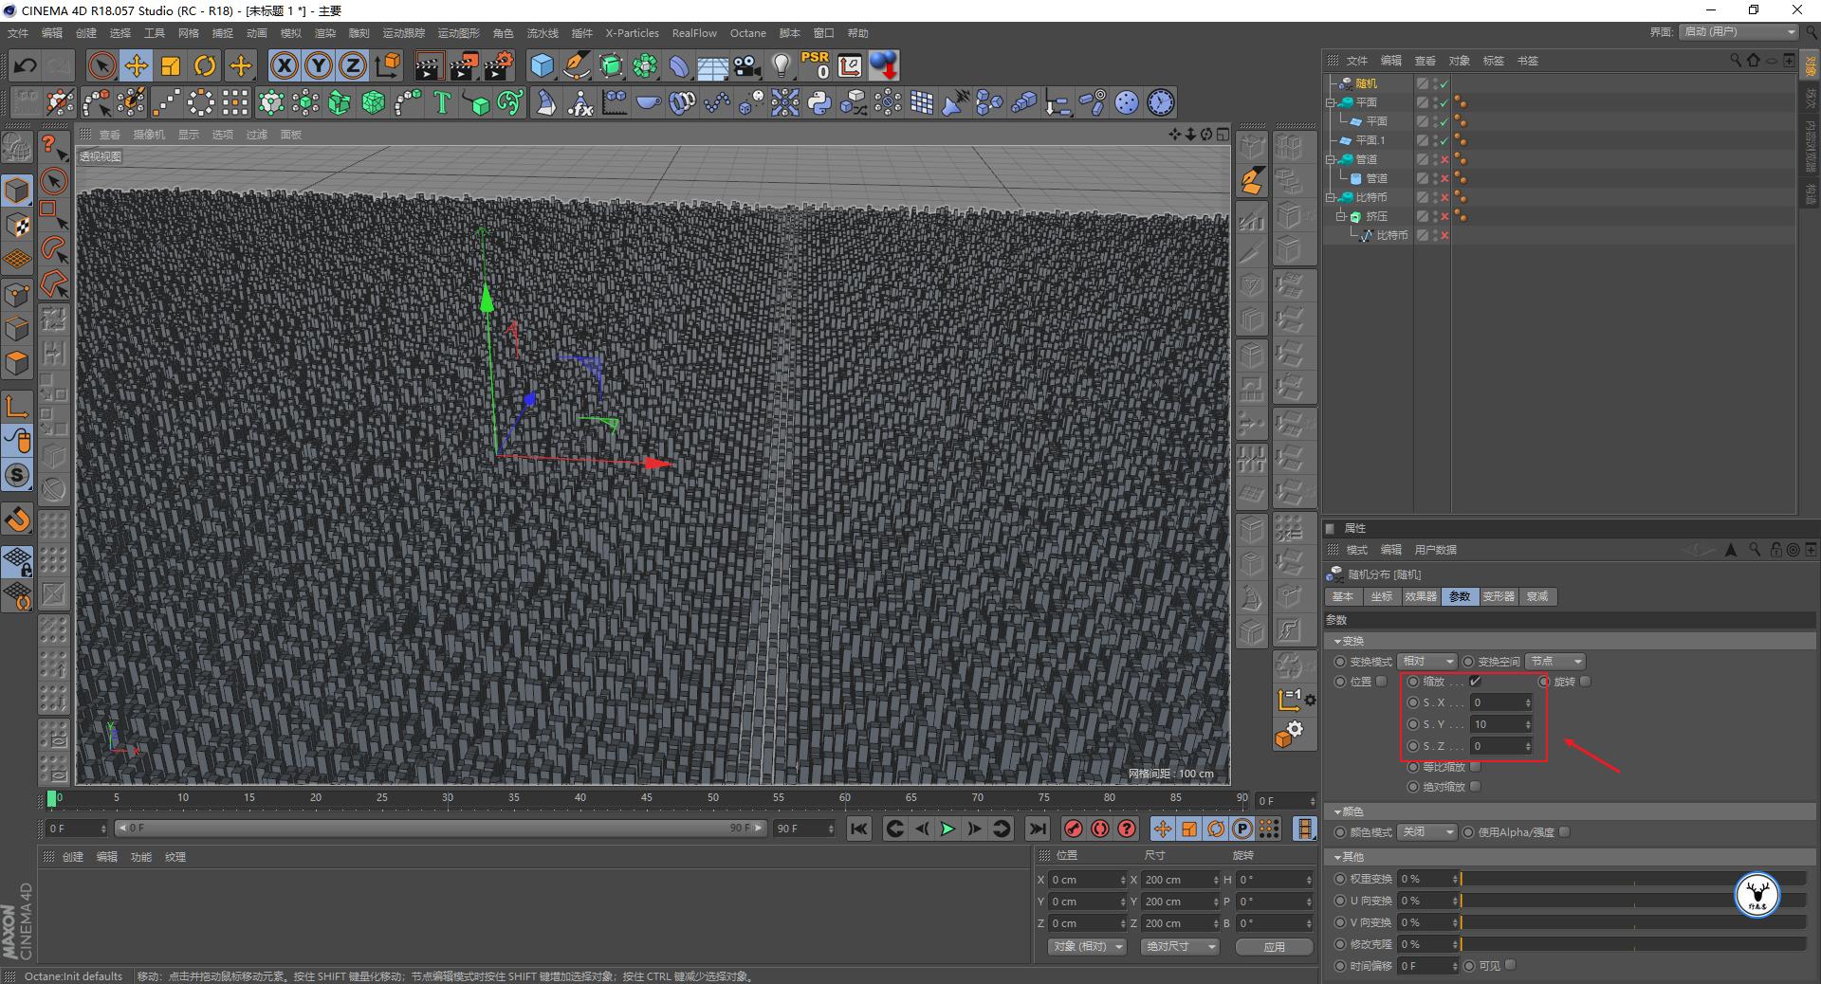Click the light bulb Light object icon
Image resolution: width=1821 pixels, height=984 pixels.
pos(781,65)
